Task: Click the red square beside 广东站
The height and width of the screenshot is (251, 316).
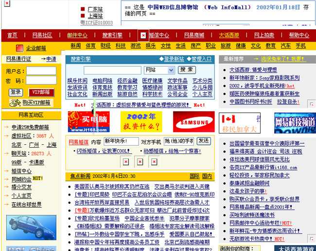Action: (83, 9)
